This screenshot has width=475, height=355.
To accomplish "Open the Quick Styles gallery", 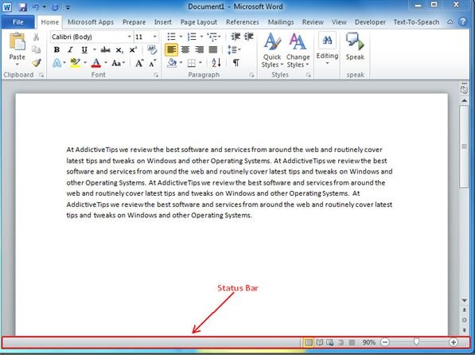I will point(272,51).
